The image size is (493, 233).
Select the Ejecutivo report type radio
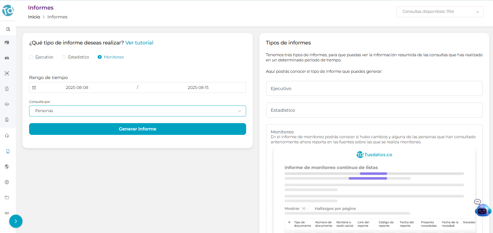31,57
